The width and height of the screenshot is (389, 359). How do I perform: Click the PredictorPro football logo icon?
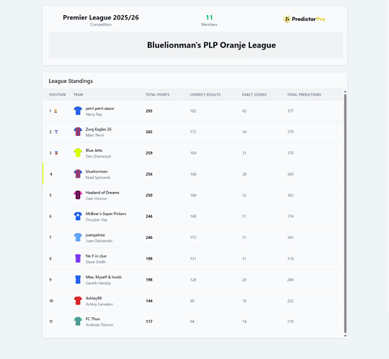pos(287,19)
